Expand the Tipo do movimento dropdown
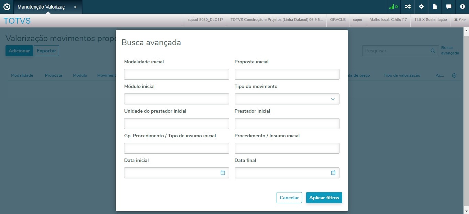Image resolution: width=469 pixels, height=214 pixels. point(287,99)
